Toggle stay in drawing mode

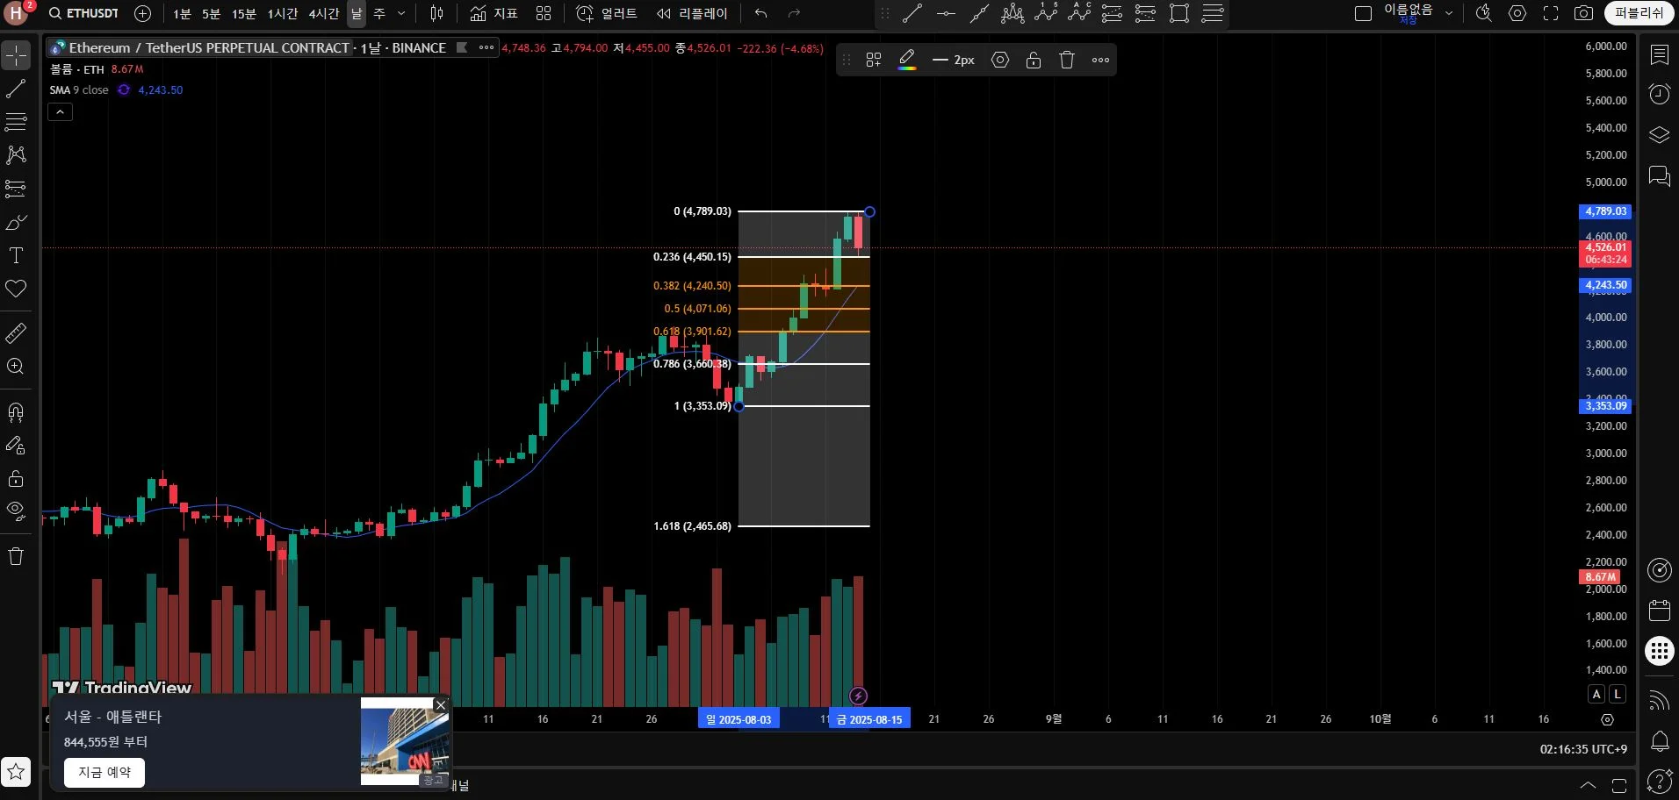pyautogui.click(x=16, y=446)
